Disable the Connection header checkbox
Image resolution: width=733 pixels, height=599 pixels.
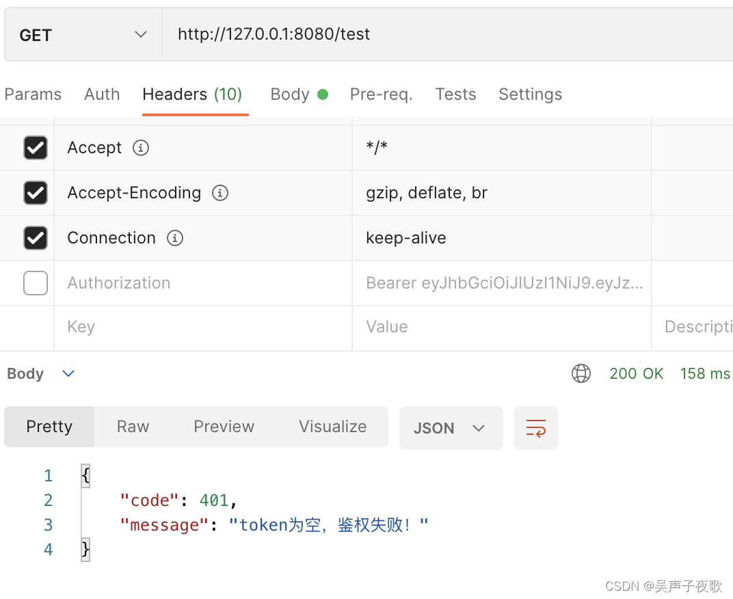[36, 238]
